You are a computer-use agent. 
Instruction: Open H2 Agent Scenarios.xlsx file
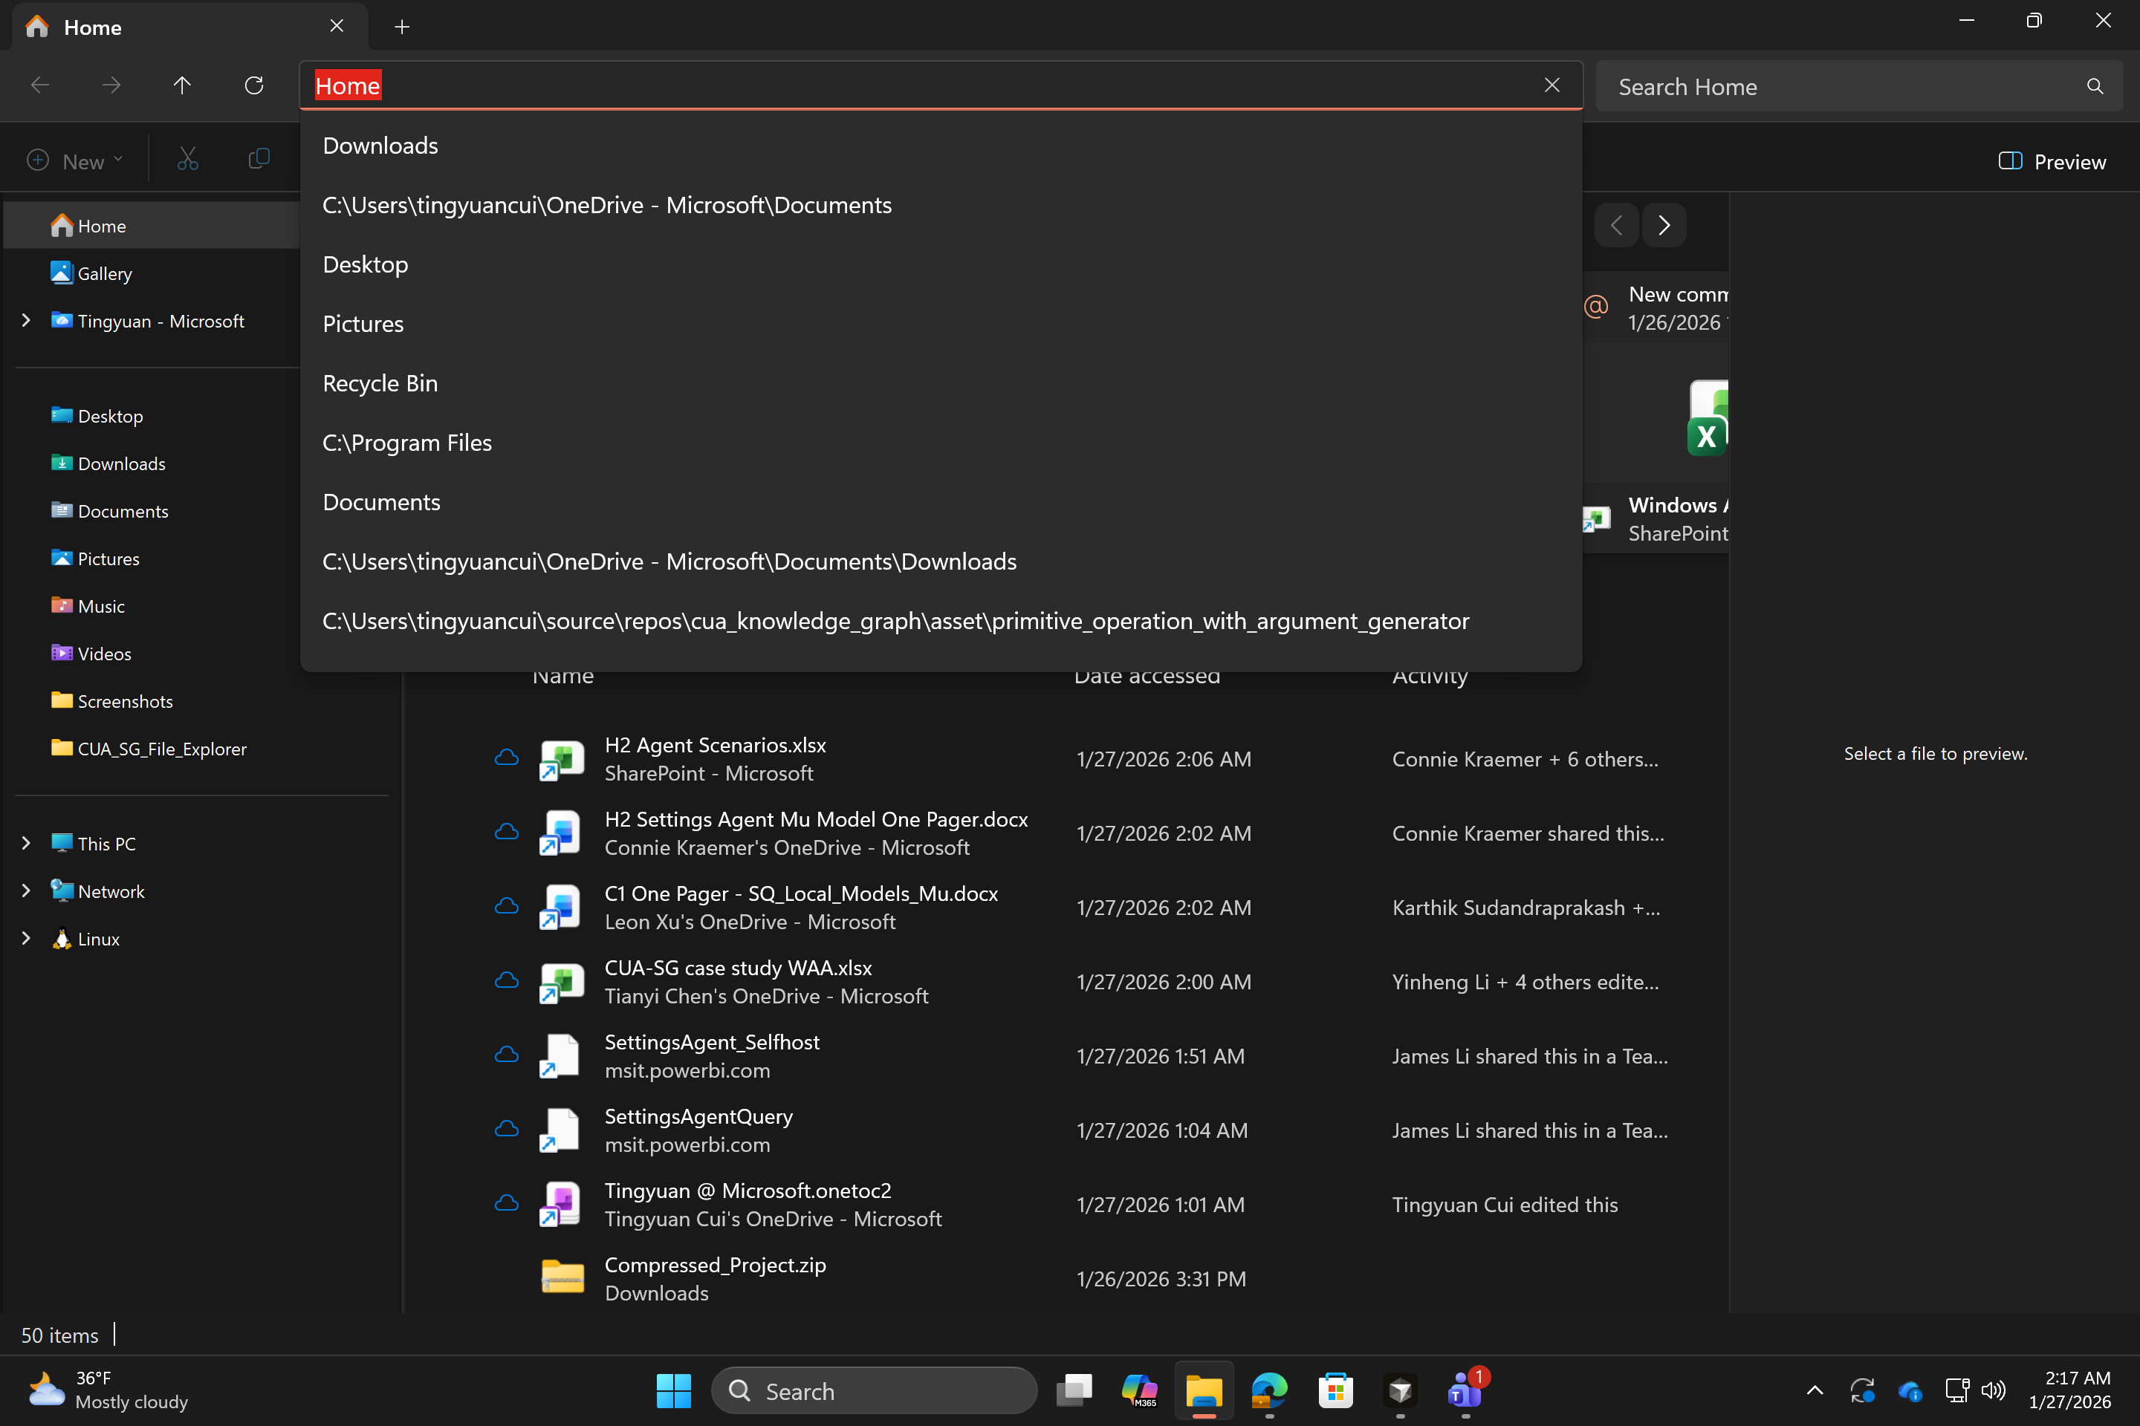click(x=715, y=745)
